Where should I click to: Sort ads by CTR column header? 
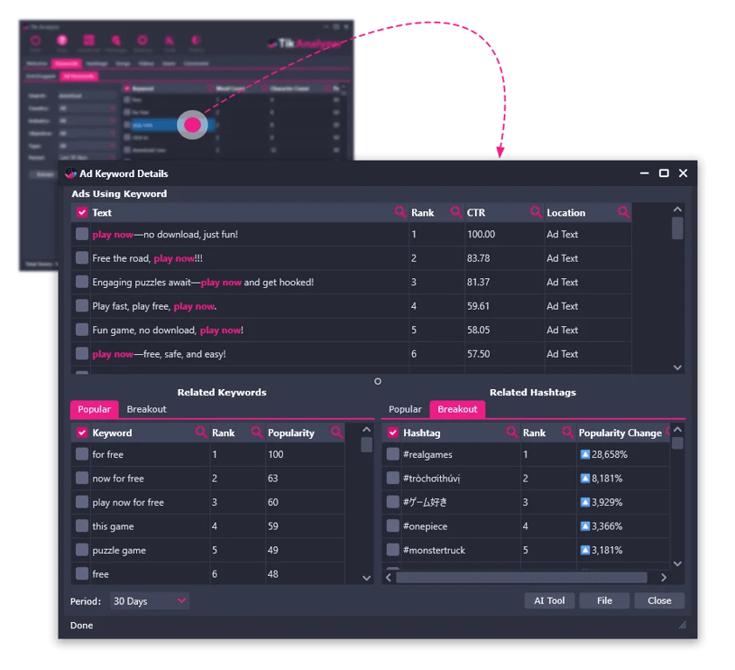476,212
